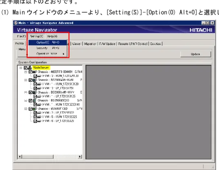The image size is (219, 170).
Task: Switch to the Profile tab
Action: tap(20, 43)
